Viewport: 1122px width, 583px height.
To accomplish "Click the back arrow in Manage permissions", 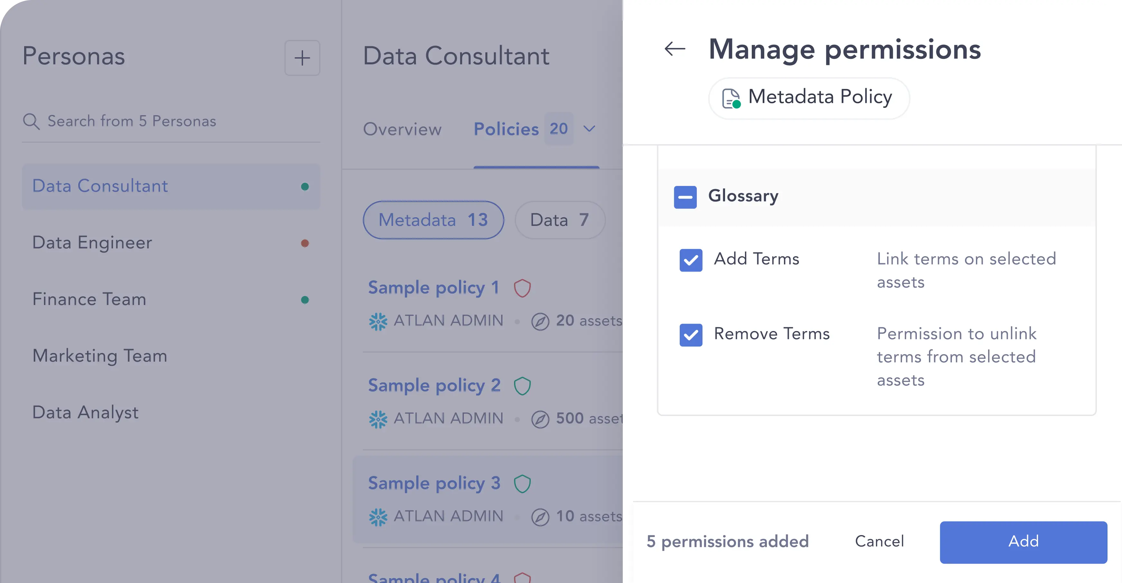I will (x=675, y=49).
